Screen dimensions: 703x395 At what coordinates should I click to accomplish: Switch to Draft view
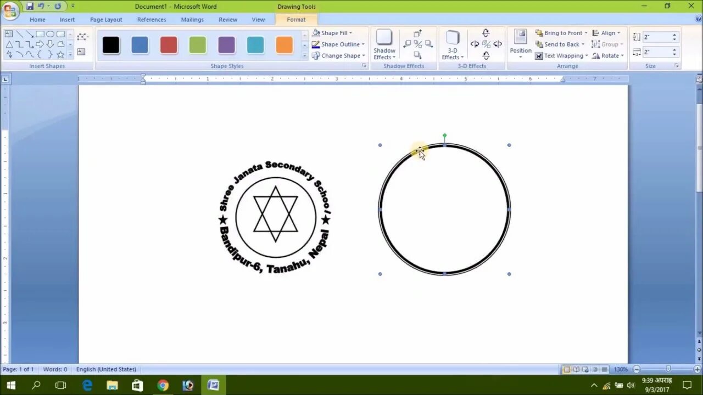click(604, 369)
